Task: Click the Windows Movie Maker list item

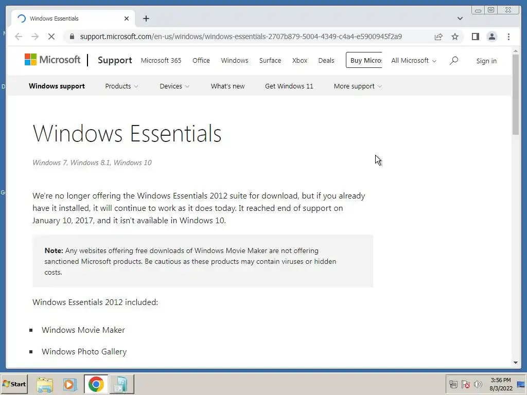Action: pyautogui.click(x=83, y=330)
